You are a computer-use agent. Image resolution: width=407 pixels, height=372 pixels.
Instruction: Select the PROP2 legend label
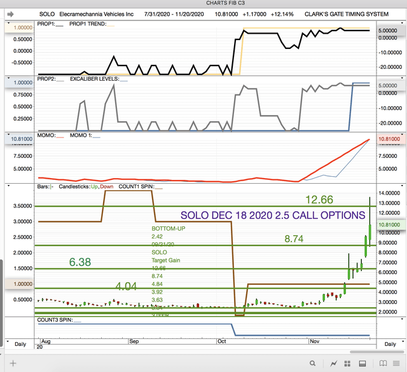(x=46, y=79)
